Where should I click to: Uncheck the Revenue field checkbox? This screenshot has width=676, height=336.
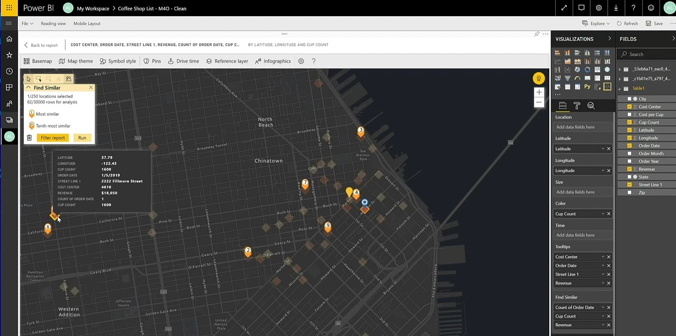[x=630, y=169]
